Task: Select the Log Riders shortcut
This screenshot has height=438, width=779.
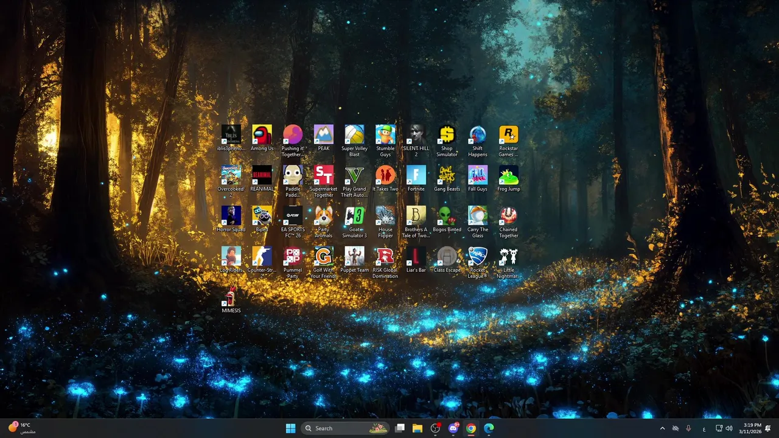Action: point(231,260)
